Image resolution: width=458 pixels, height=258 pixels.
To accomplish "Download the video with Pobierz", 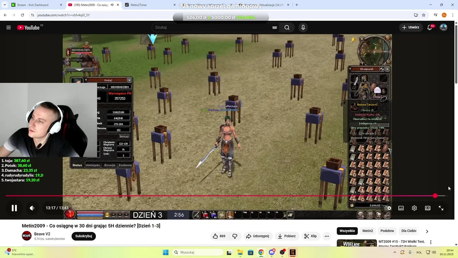I will 287,236.
